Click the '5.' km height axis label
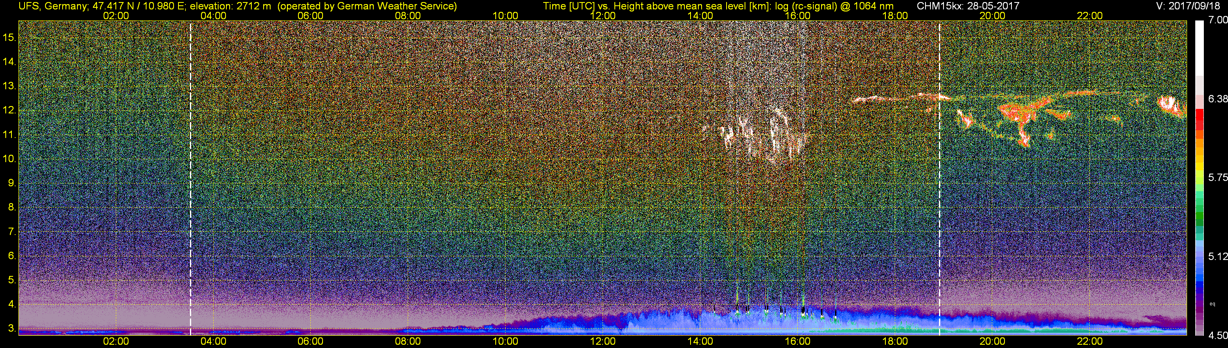This screenshot has width=1228, height=348. pos(12,280)
